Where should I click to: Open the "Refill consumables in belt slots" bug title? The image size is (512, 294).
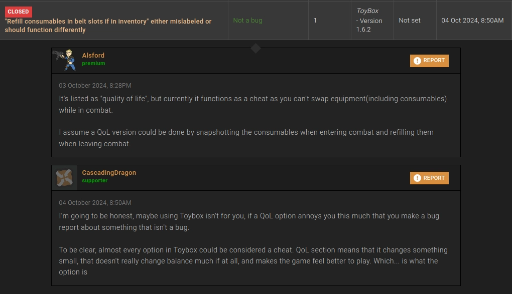point(108,26)
